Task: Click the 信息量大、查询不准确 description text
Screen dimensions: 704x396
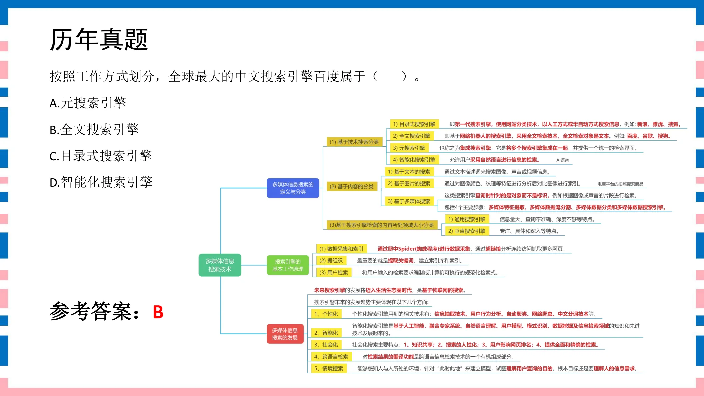Action: click(547, 219)
